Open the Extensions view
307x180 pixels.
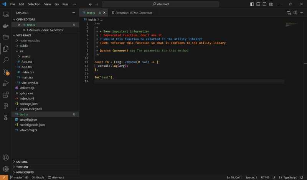[x=6, y=95]
